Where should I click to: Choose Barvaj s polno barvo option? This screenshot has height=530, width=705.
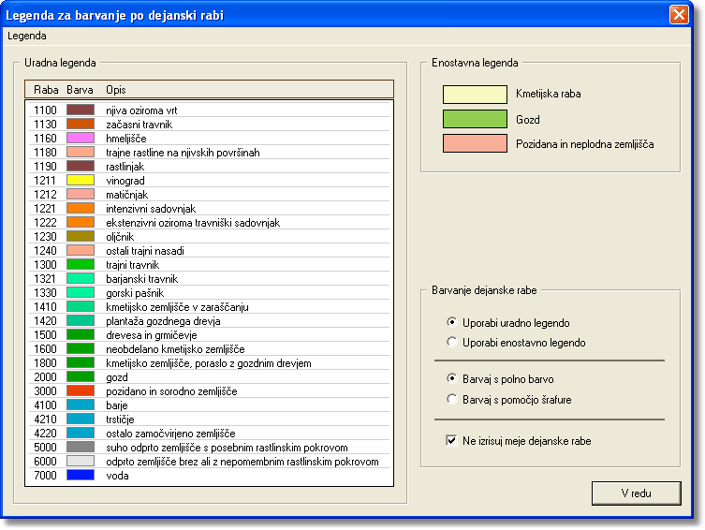click(453, 379)
